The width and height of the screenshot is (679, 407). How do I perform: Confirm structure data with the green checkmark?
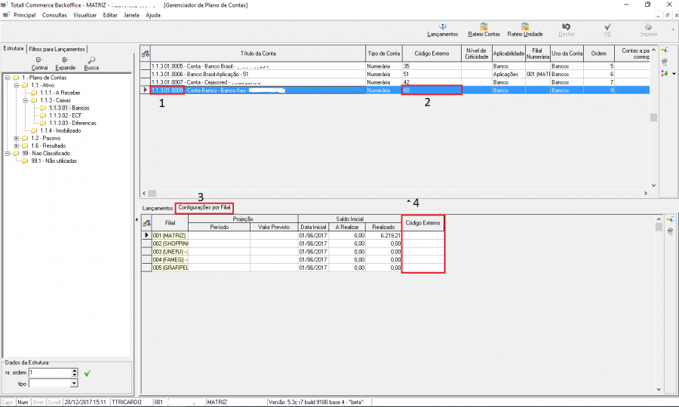click(x=88, y=372)
